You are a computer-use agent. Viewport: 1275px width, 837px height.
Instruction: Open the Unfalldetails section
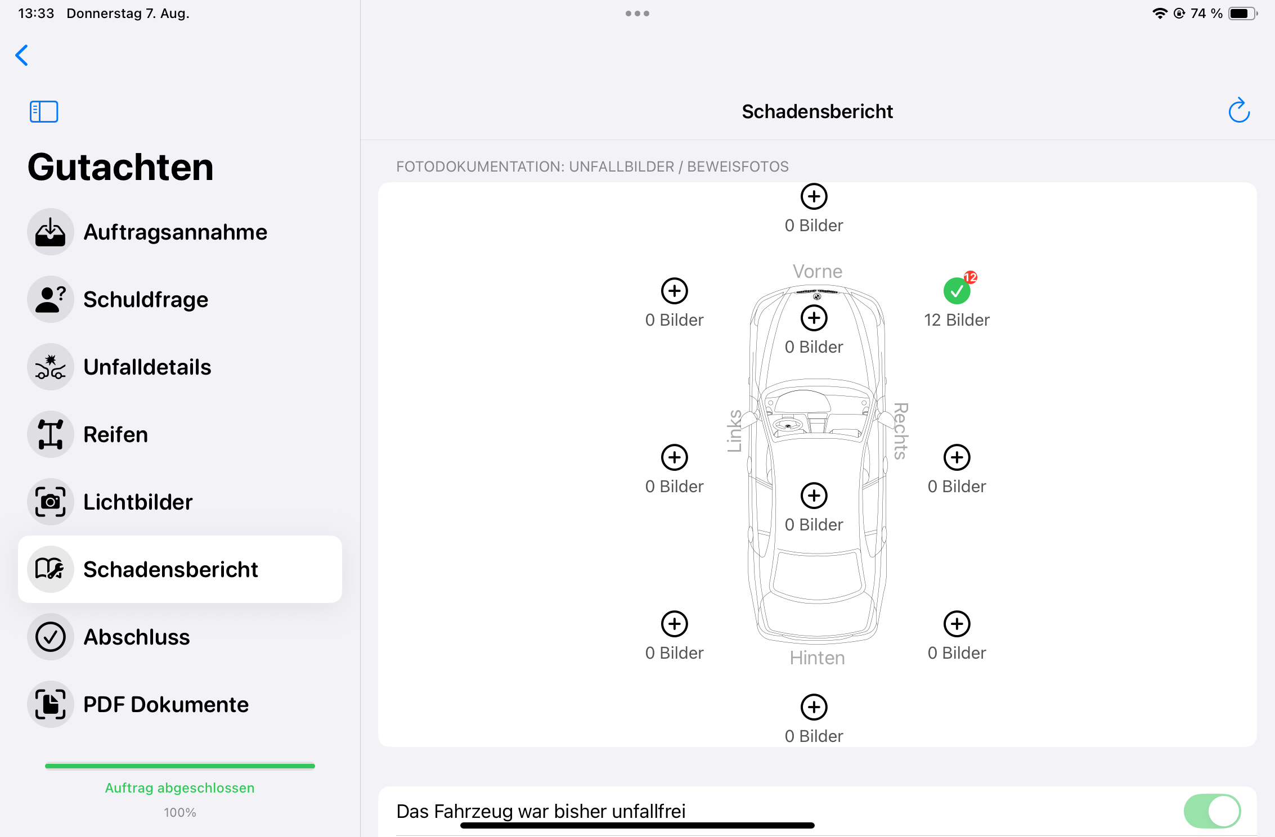[147, 367]
